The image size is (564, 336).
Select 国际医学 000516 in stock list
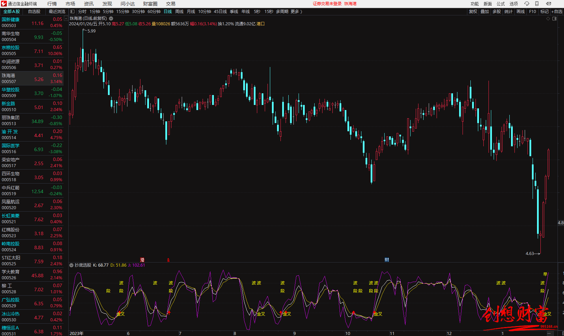tap(32, 148)
